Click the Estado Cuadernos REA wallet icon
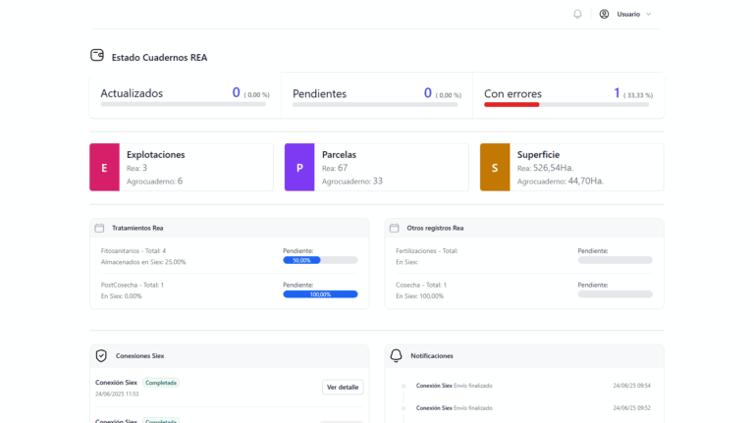 pyautogui.click(x=97, y=56)
